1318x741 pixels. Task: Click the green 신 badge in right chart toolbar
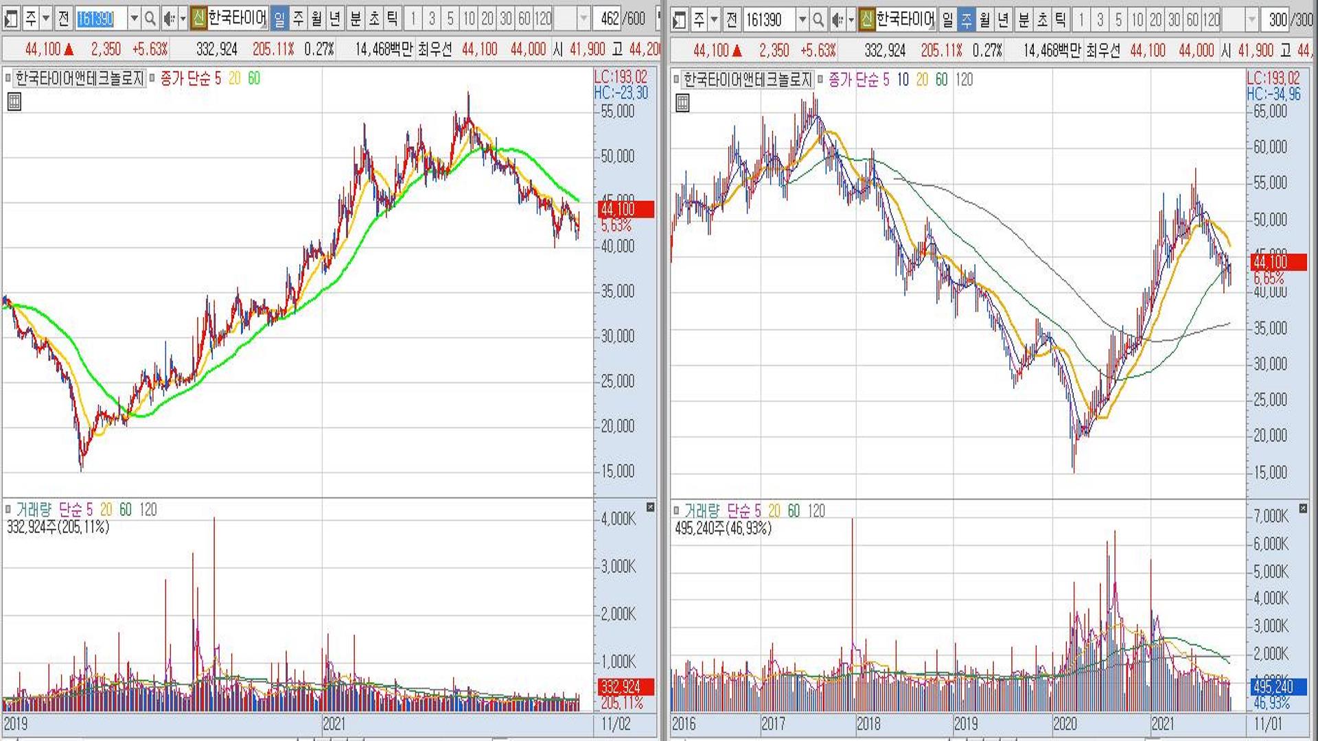click(x=866, y=19)
